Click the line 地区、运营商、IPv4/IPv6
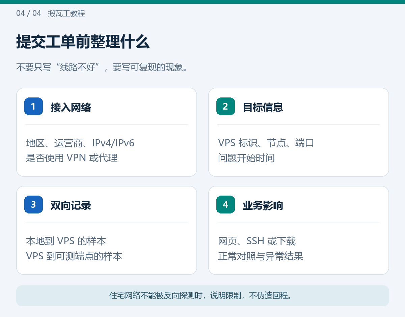This screenshot has height=317, width=405. 80,143
